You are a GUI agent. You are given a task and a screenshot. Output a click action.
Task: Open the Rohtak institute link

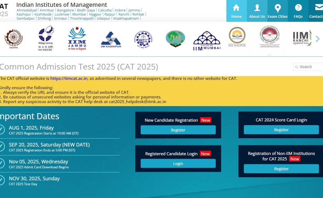(x=138, y=14)
